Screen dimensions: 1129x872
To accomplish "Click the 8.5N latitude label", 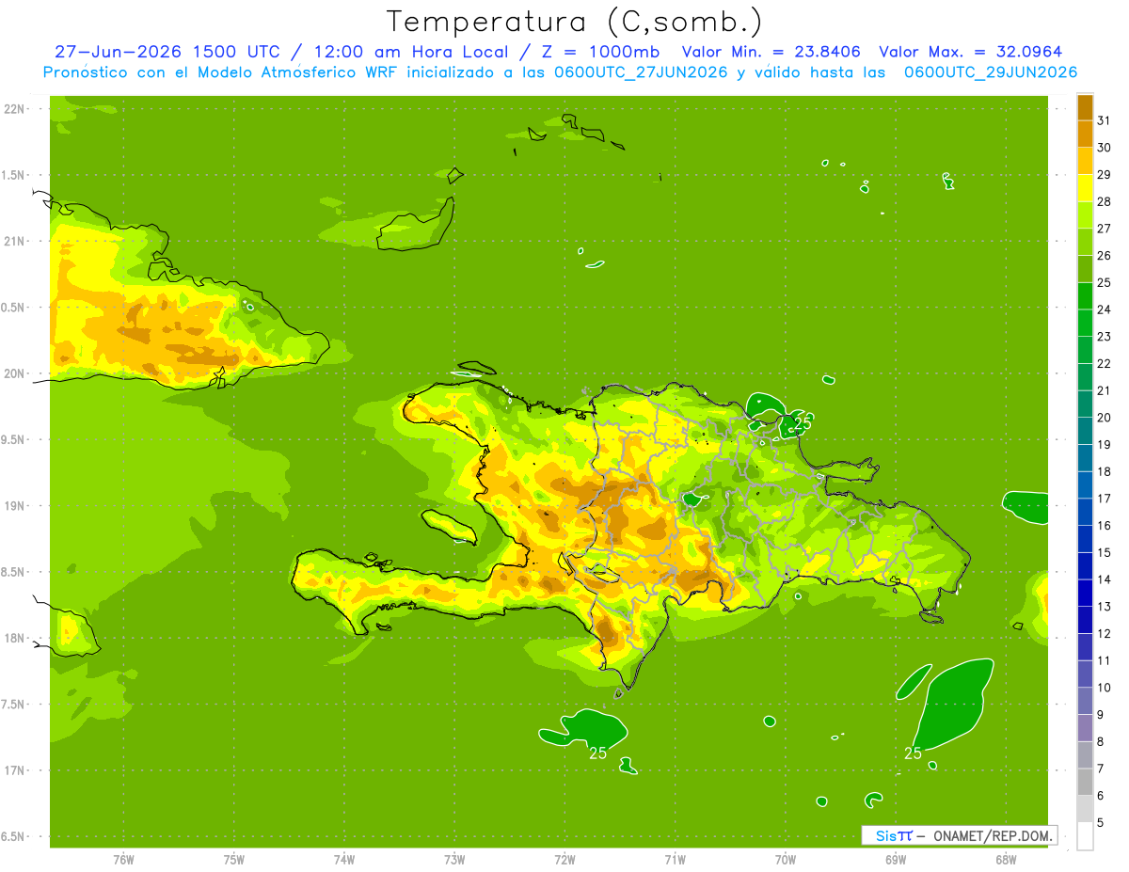I will point(13,572).
